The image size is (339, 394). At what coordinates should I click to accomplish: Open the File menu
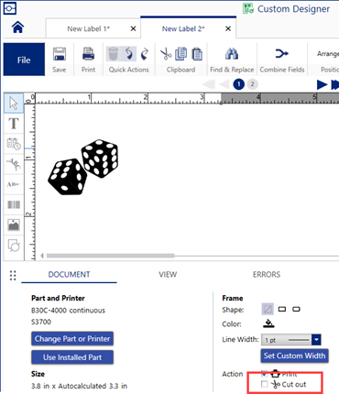pyautogui.click(x=24, y=60)
